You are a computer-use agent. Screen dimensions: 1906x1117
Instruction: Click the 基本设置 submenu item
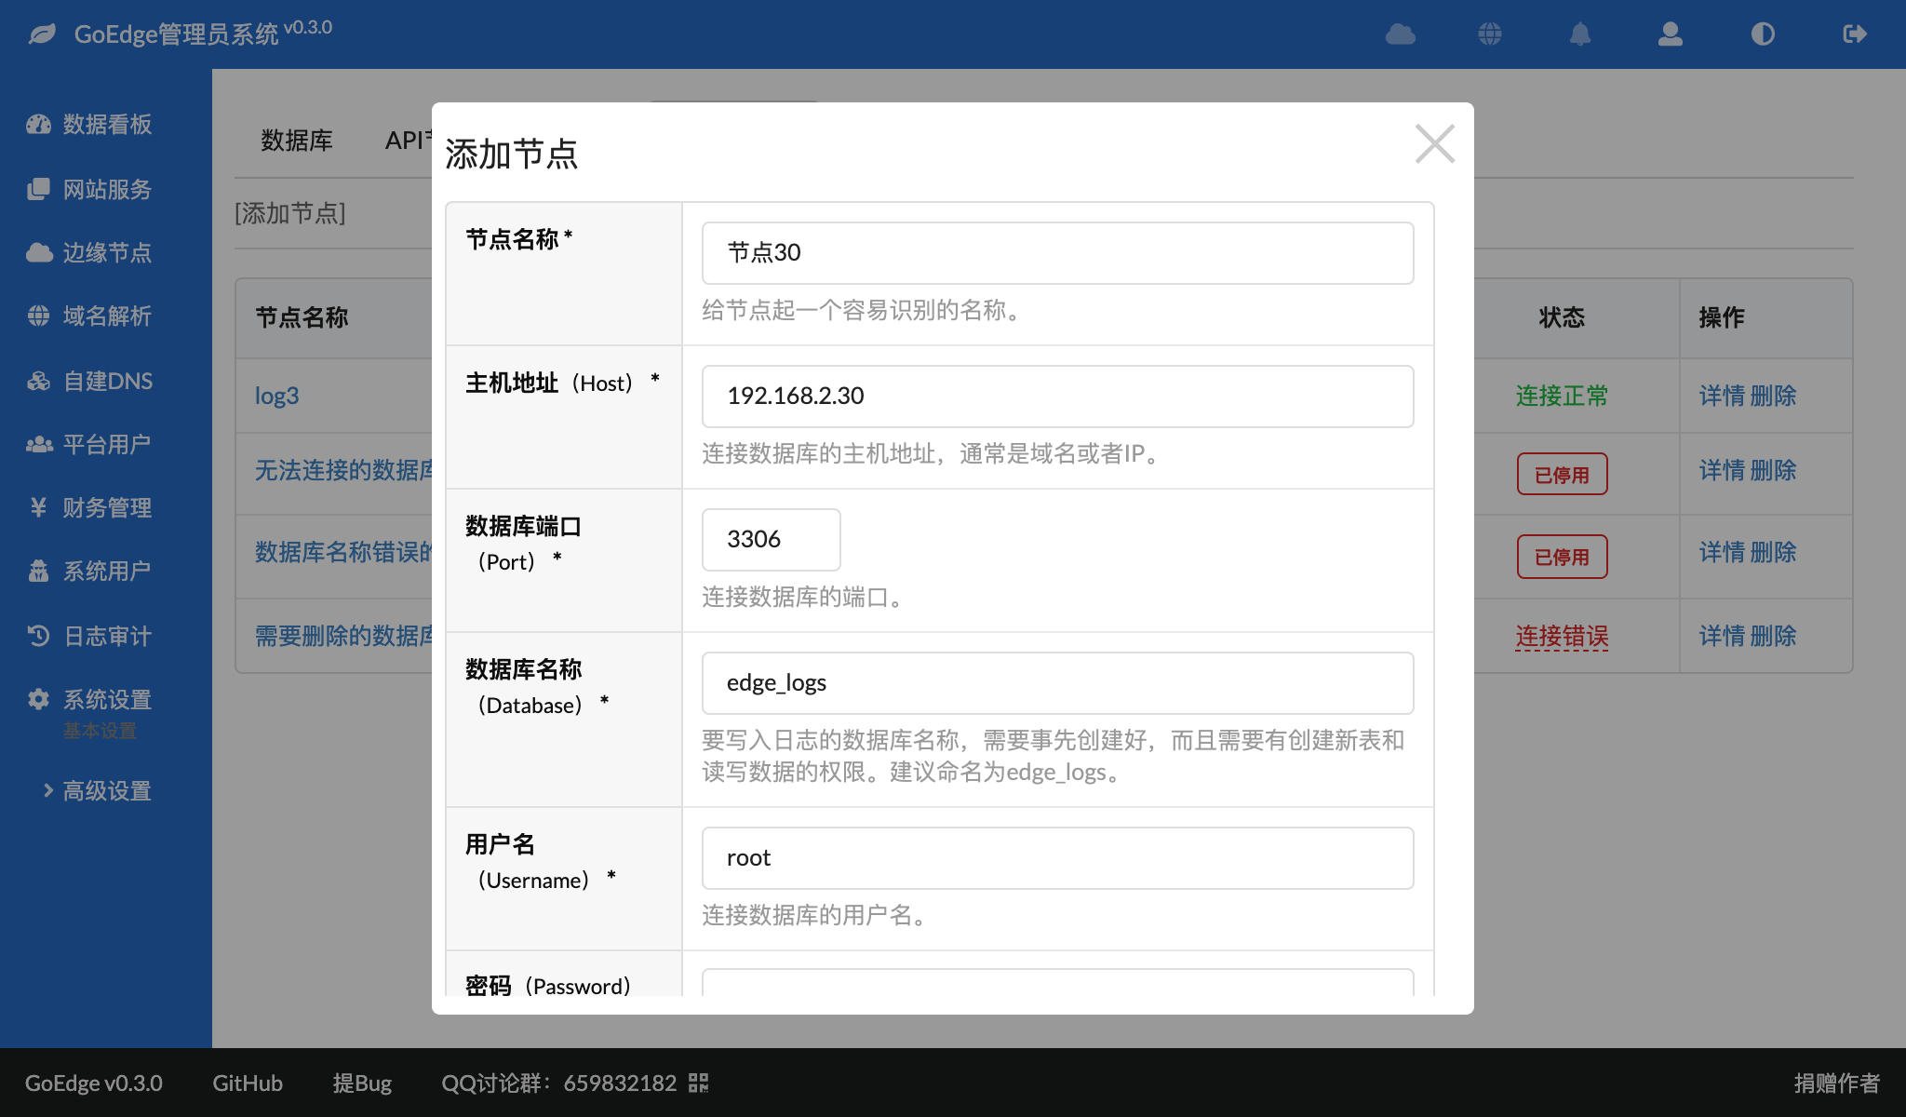click(x=100, y=731)
